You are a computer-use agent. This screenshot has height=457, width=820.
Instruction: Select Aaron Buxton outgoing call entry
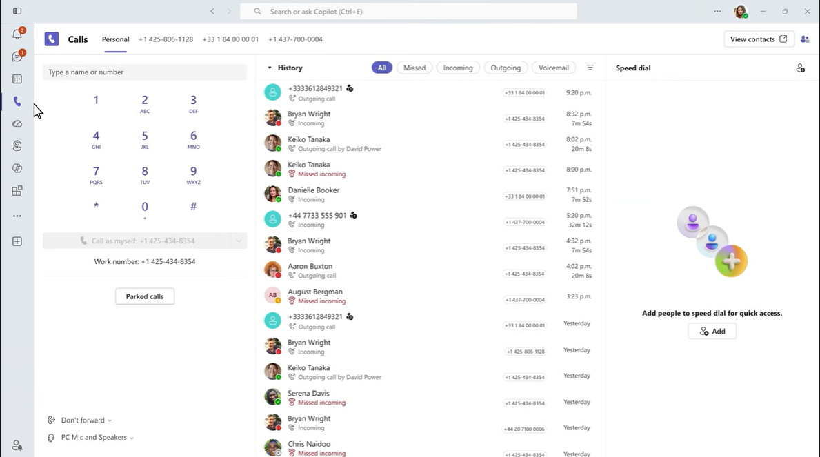pos(430,271)
